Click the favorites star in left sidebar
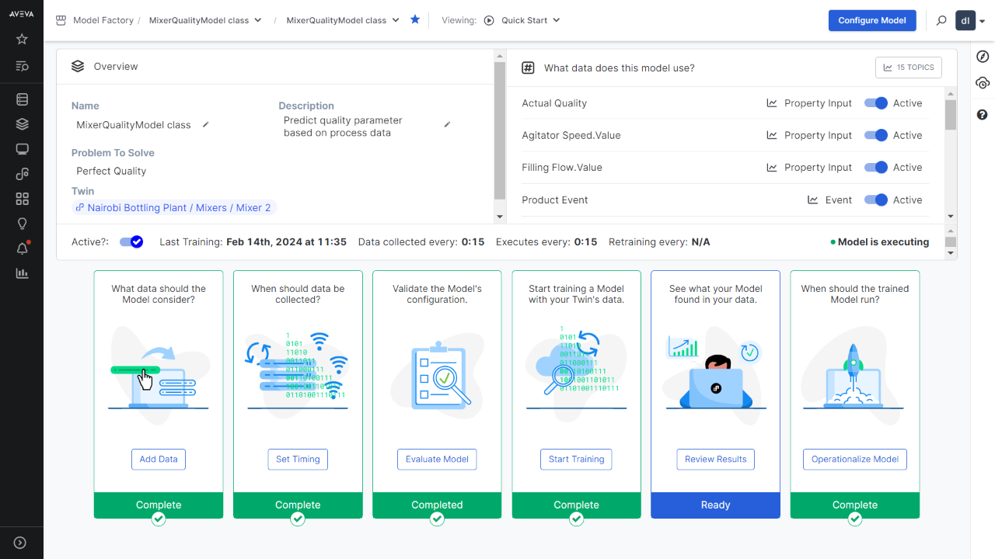Image resolution: width=995 pixels, height=559 pixels. tap(22, 39)
